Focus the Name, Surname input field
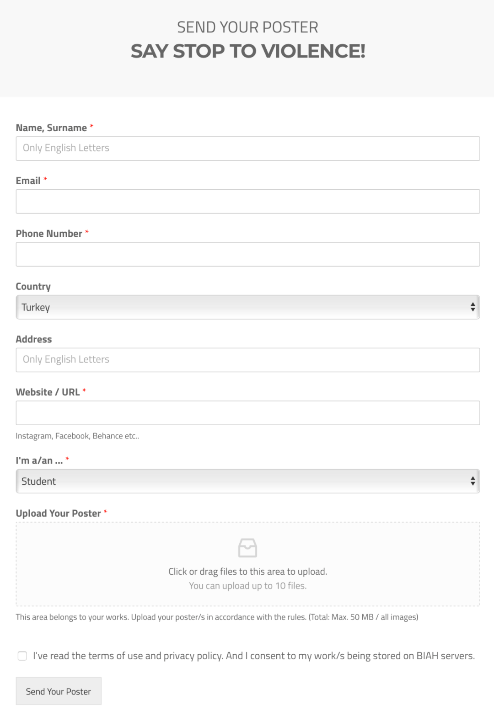The width and height of the screenshot is (494, 716). point(247,149)
